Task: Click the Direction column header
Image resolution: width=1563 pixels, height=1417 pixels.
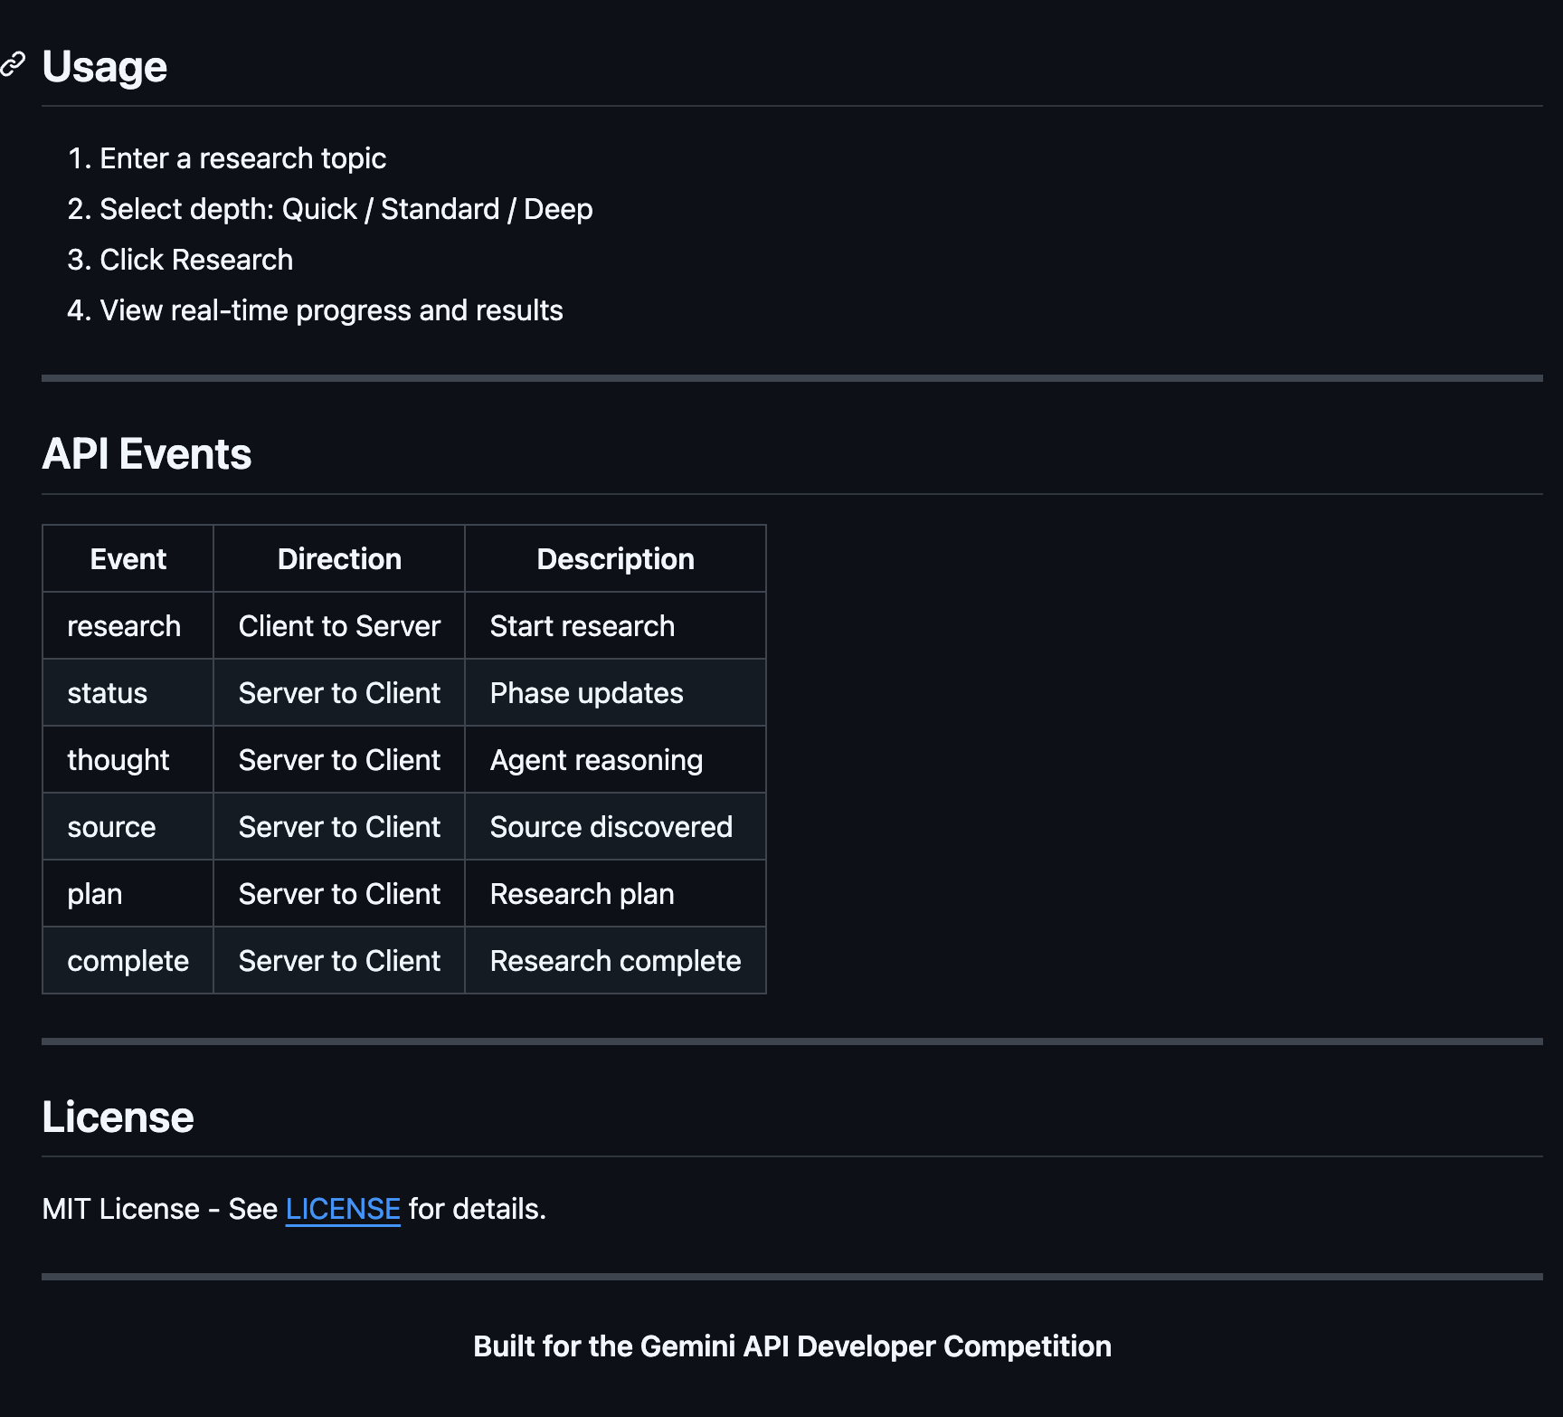Action: (339, 559)
